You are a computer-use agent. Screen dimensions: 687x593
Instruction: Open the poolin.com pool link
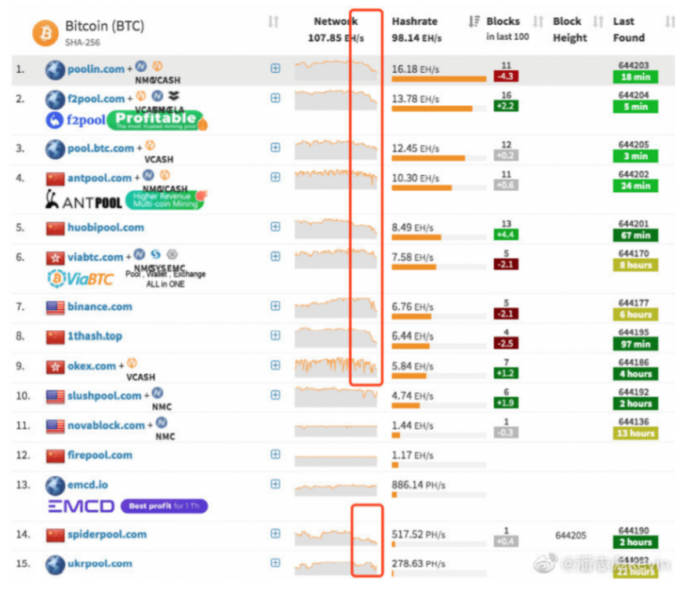96,69
